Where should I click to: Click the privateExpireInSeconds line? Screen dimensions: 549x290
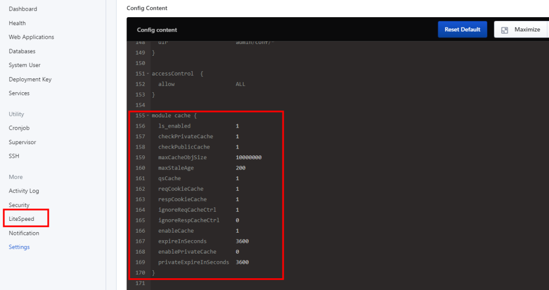[203, 262]
